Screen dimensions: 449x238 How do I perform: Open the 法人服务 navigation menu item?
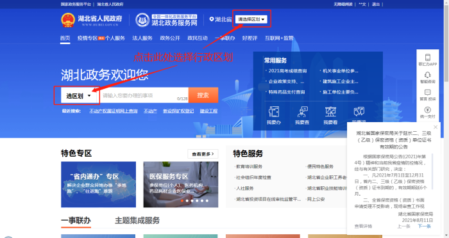(x=142, y=38)
